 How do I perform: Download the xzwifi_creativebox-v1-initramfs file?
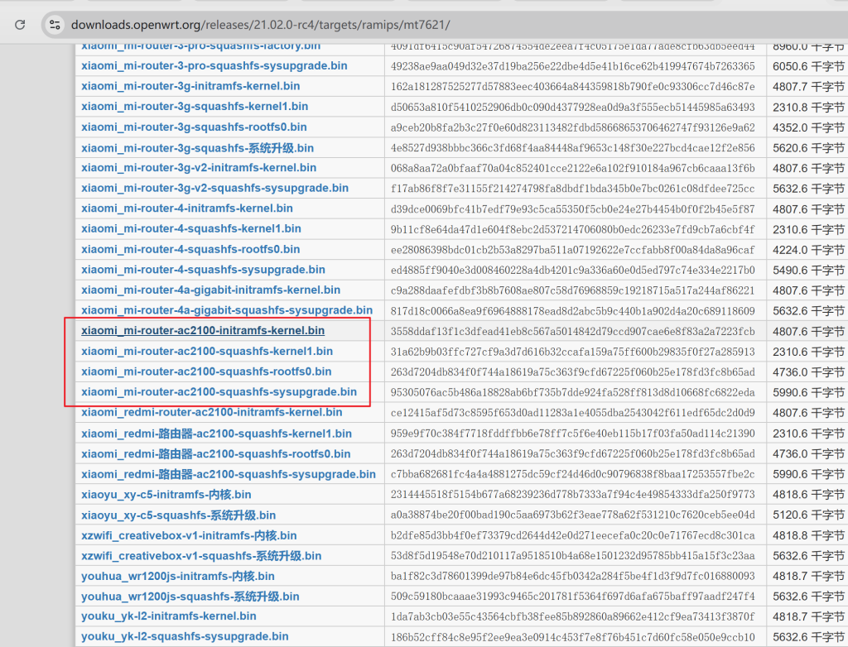(189, 535)
